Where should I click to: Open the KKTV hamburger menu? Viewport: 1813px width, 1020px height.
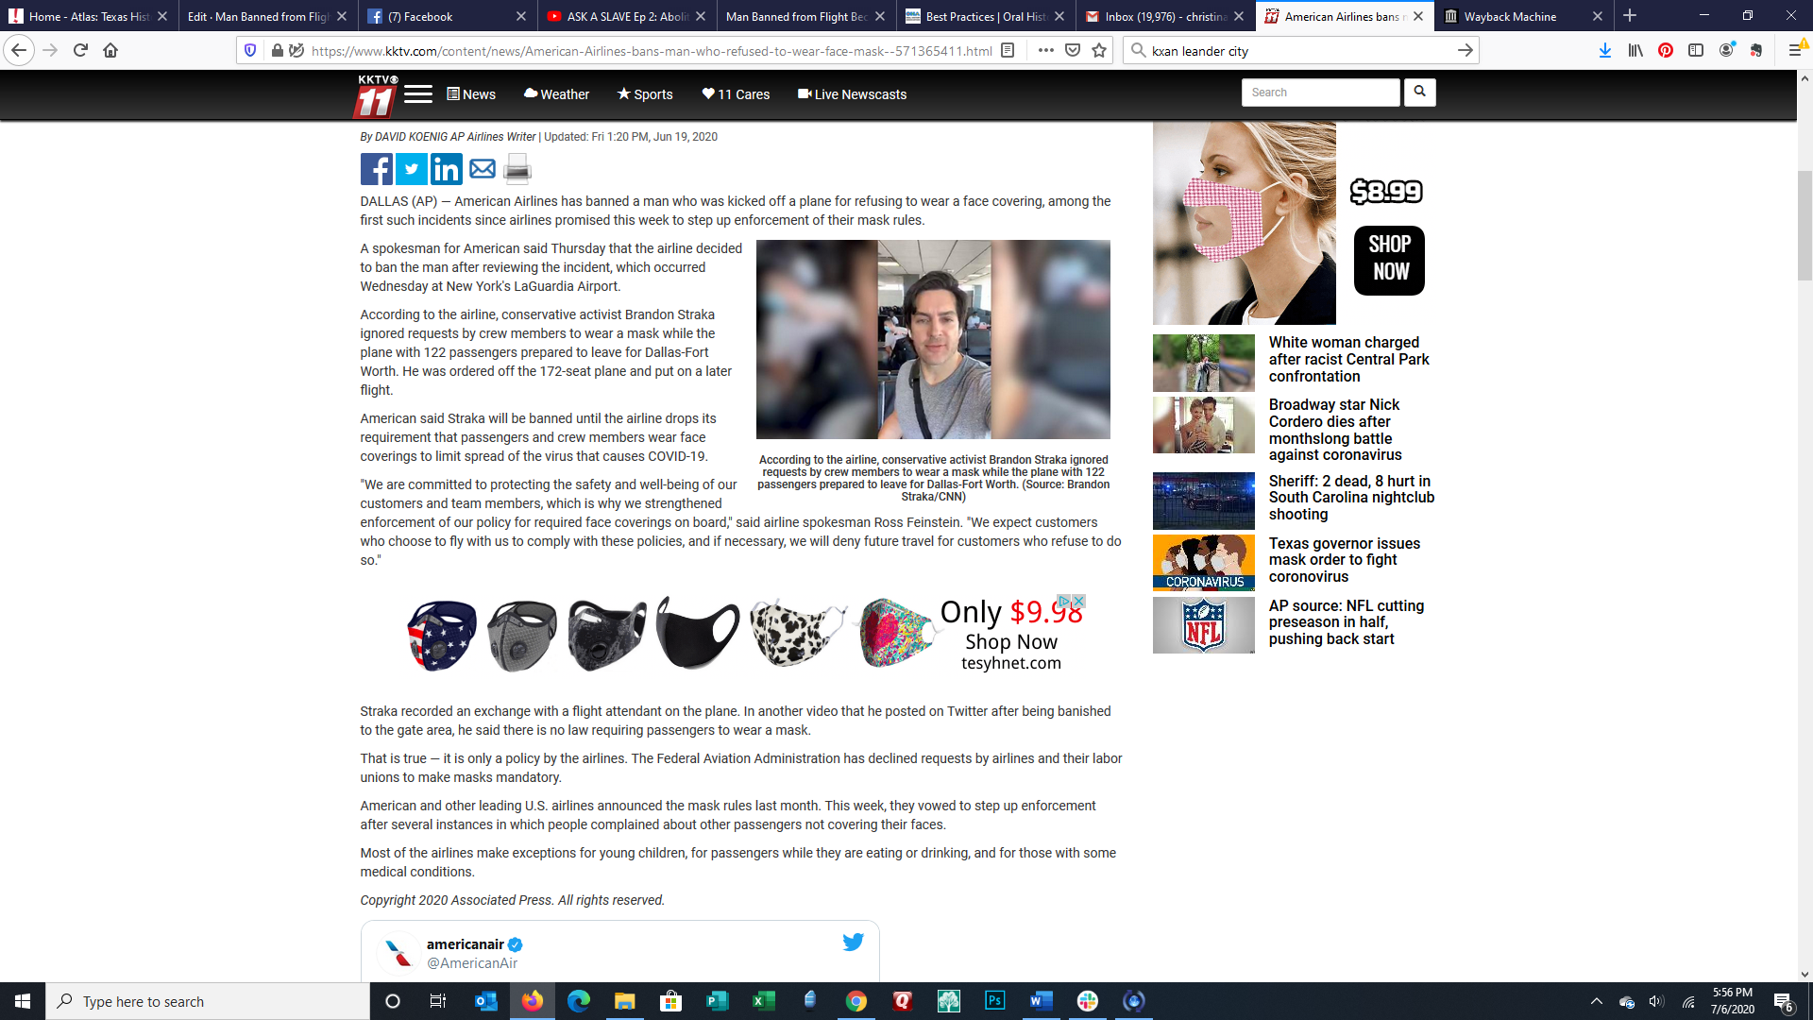click(x=417, y=94)
